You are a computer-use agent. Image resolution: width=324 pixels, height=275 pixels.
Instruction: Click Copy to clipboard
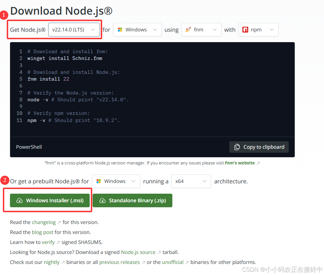tap(259, 147)
